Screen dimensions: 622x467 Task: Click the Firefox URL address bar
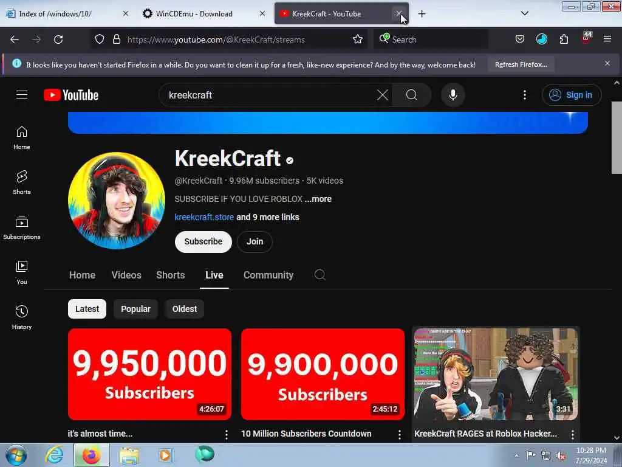(x=230, y=40)
